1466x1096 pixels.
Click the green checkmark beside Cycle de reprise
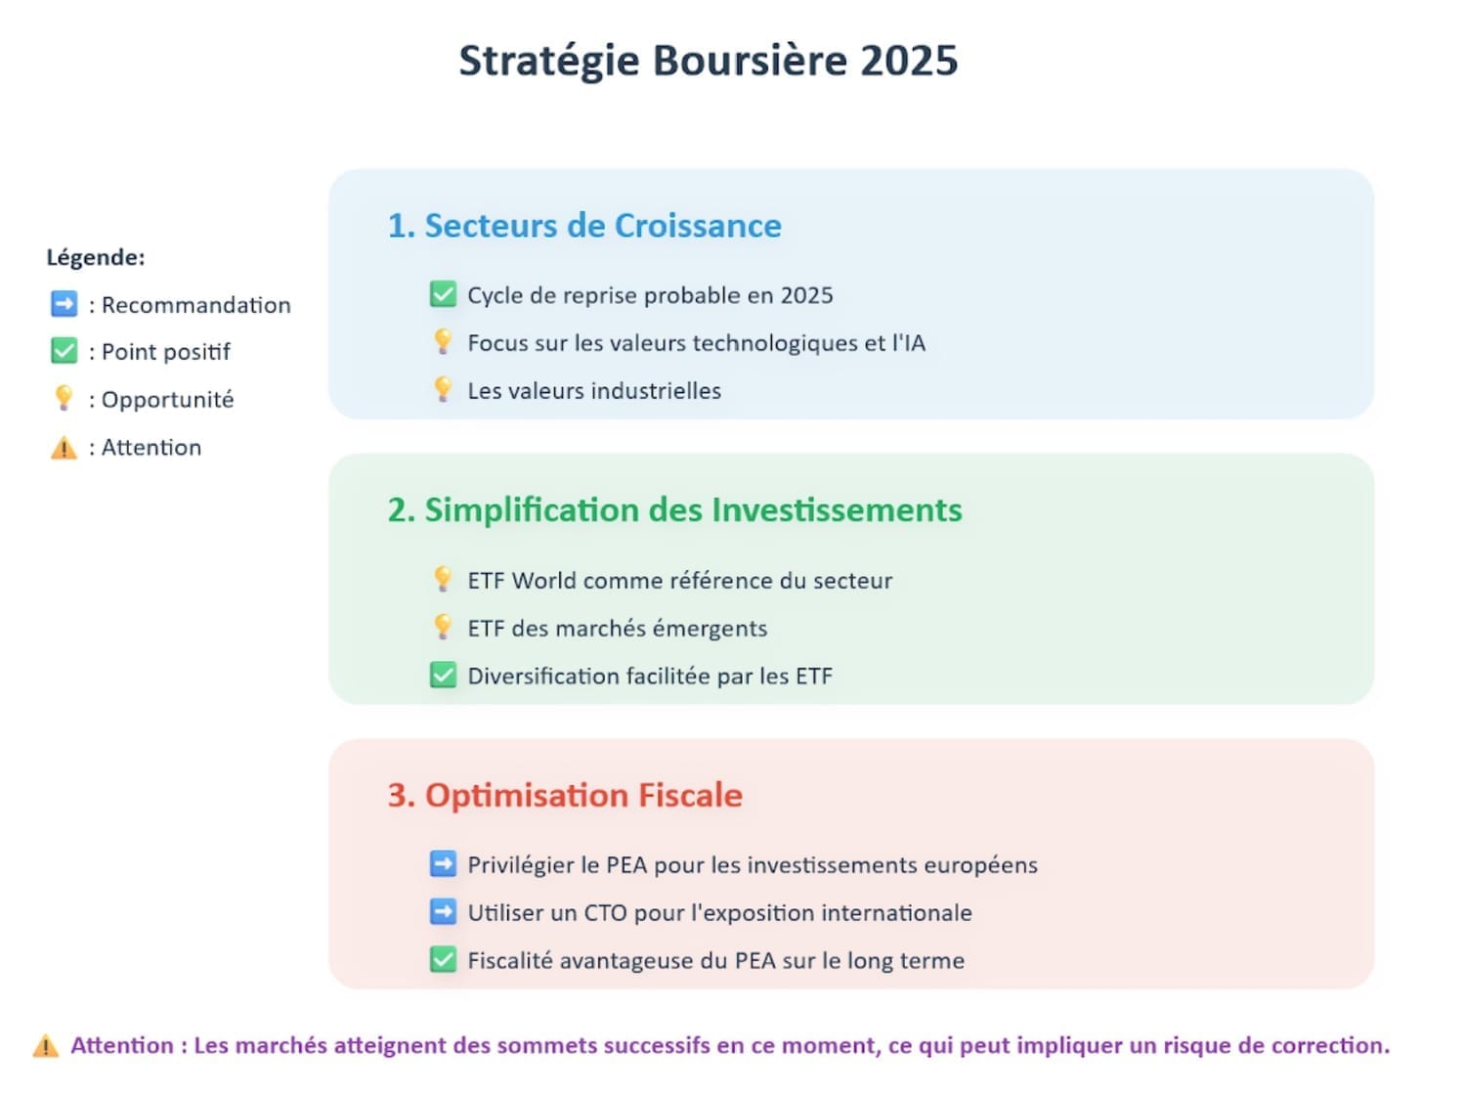click(x=443, y=294)
